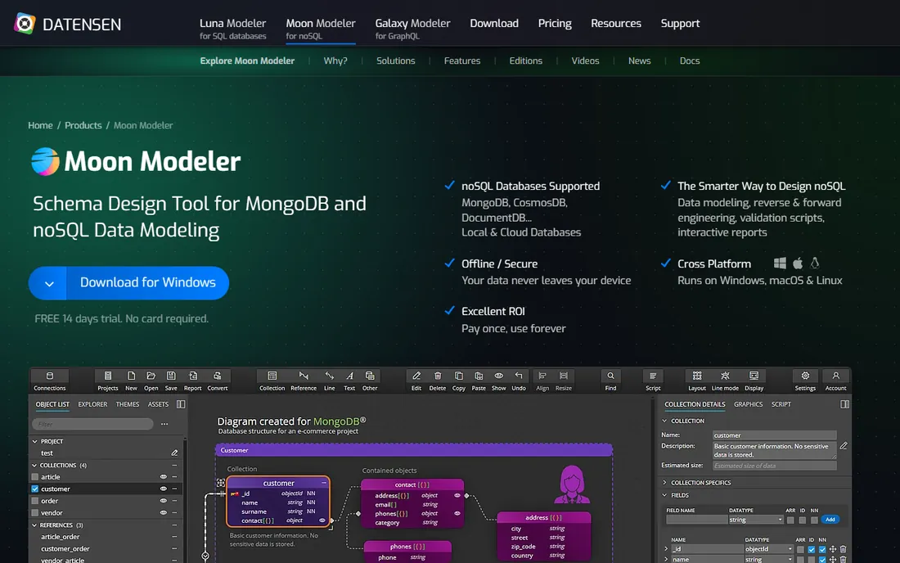Click the Estimated size input field
This screenshot has height=563, width=900.
pyautogui.click(x=774, y=466)
